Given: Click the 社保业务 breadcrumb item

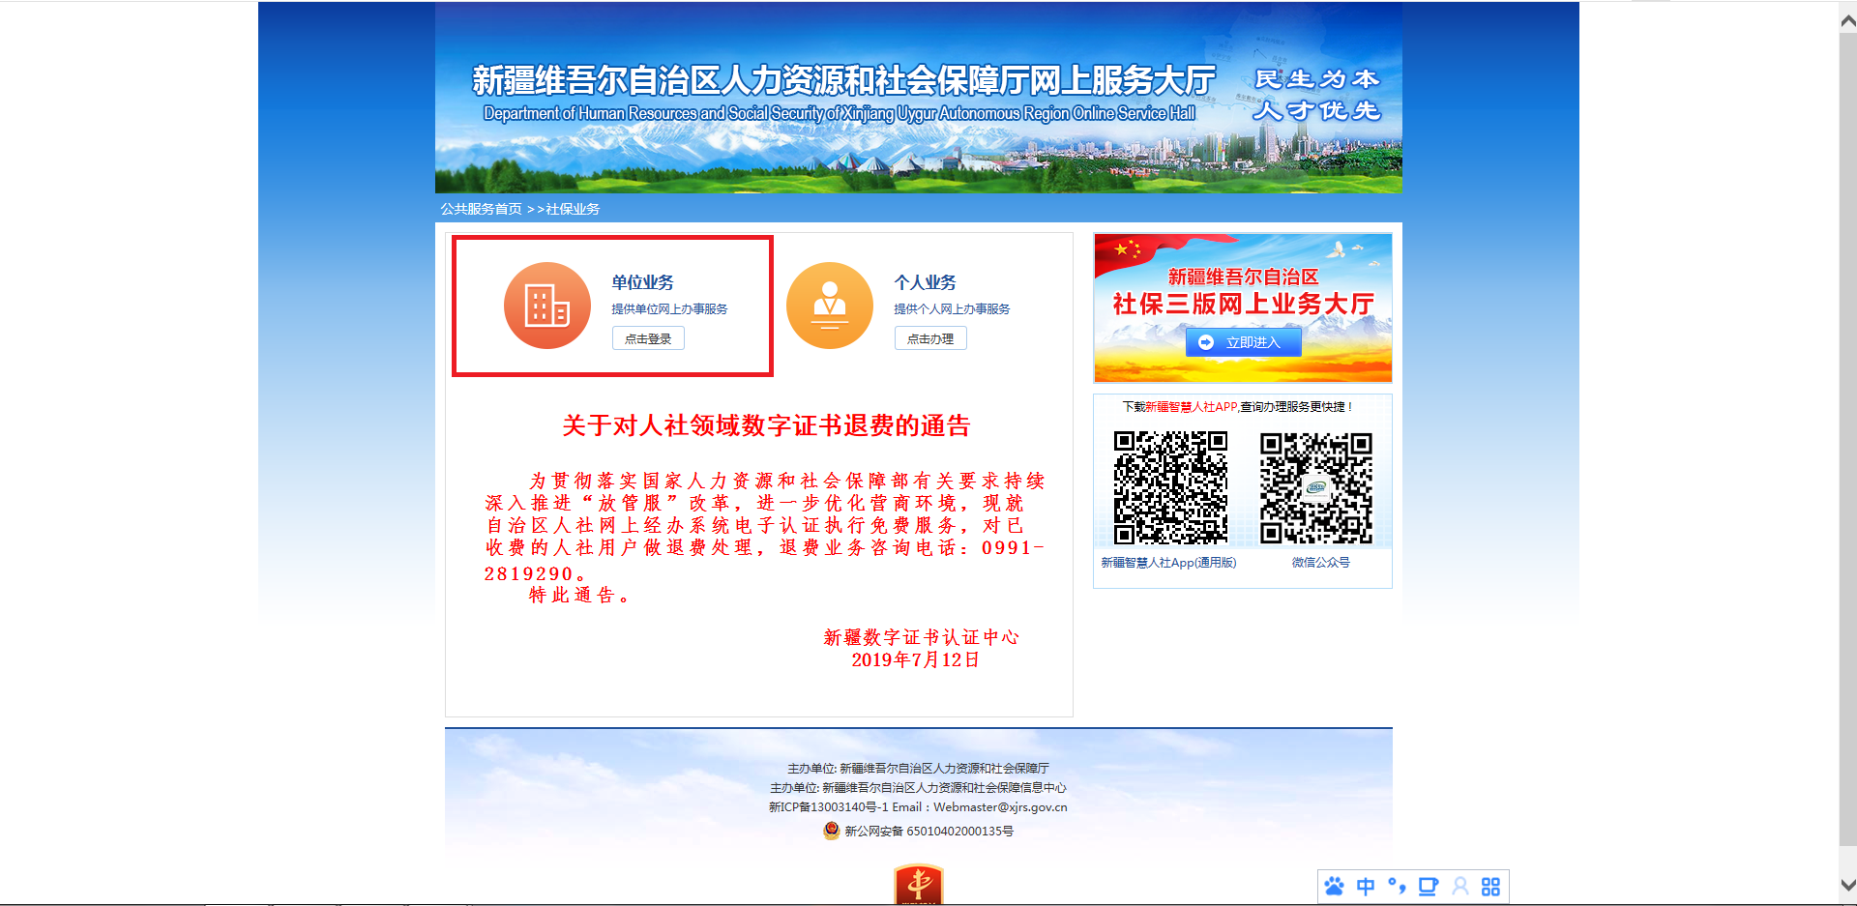Looking at the screenshot, I should 573,209.
